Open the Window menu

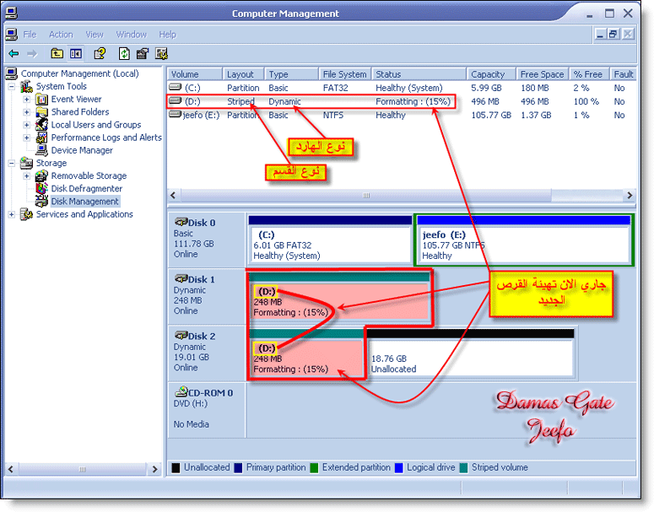coord(132,35)
